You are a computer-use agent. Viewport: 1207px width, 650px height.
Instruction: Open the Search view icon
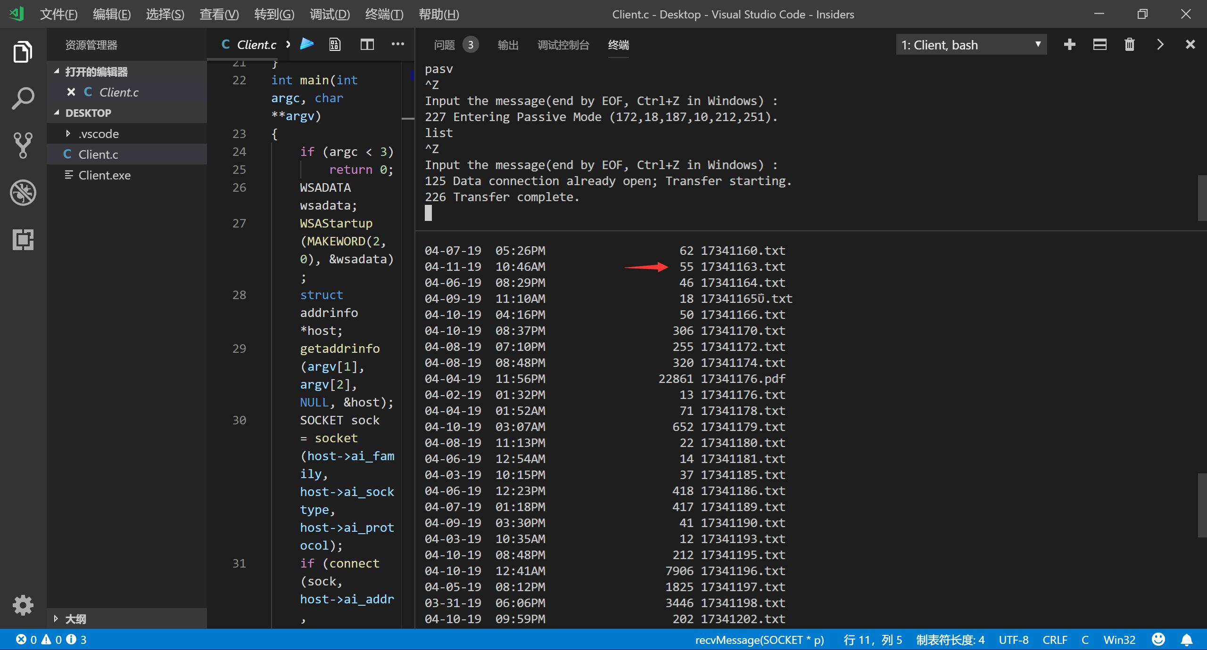(23, 98)
